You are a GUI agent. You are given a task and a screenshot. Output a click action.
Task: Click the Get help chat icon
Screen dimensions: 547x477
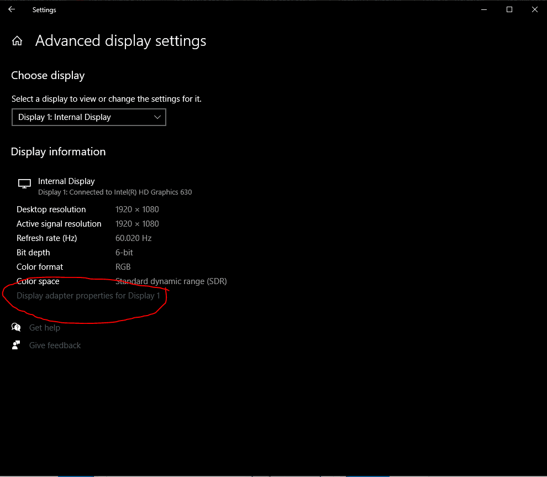pyautogui.click(x=16, y=327)
